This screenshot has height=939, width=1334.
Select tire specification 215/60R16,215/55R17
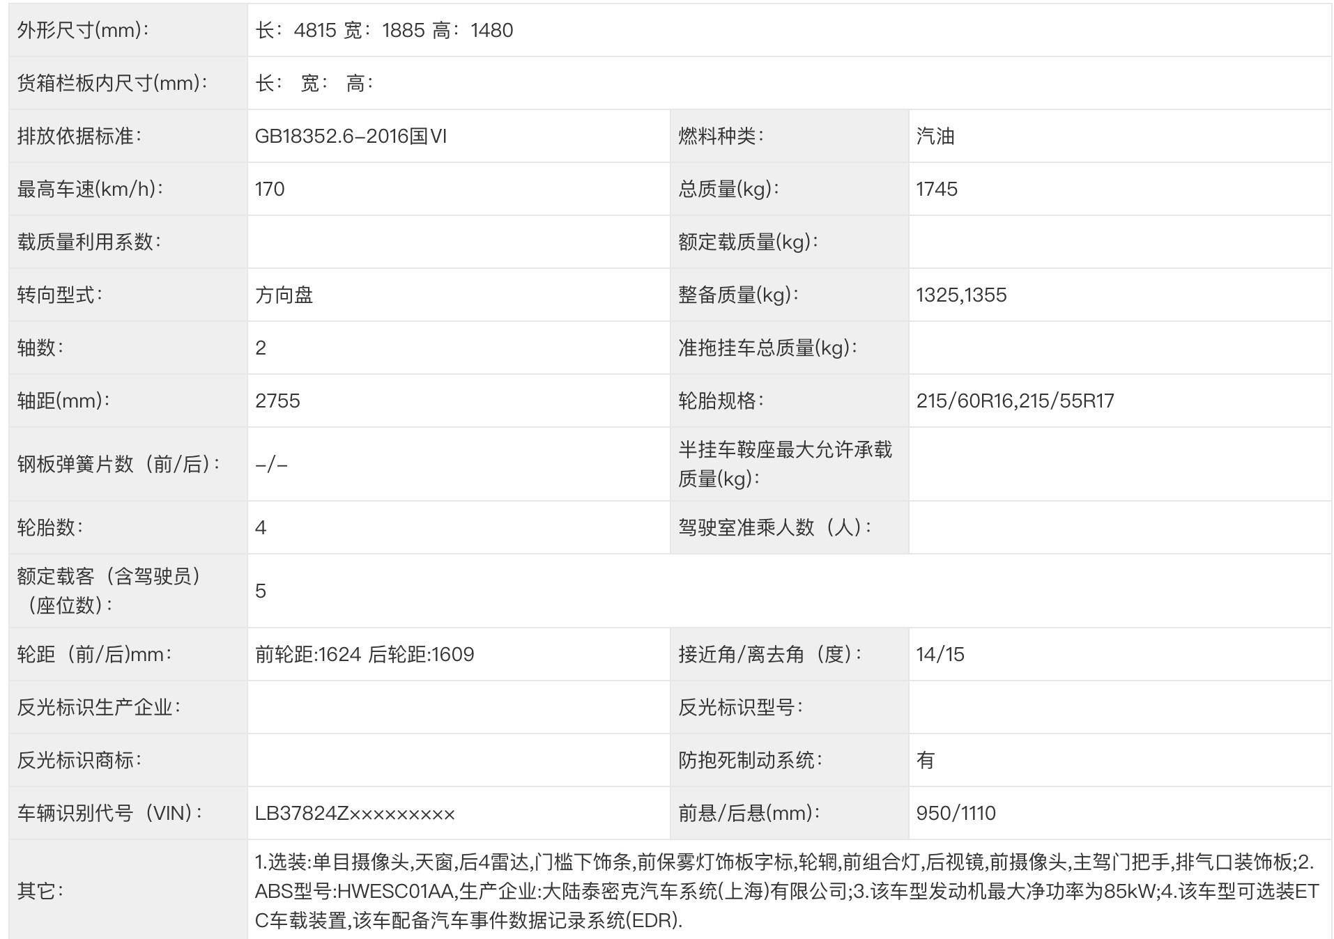click(x=1015, y=401)
